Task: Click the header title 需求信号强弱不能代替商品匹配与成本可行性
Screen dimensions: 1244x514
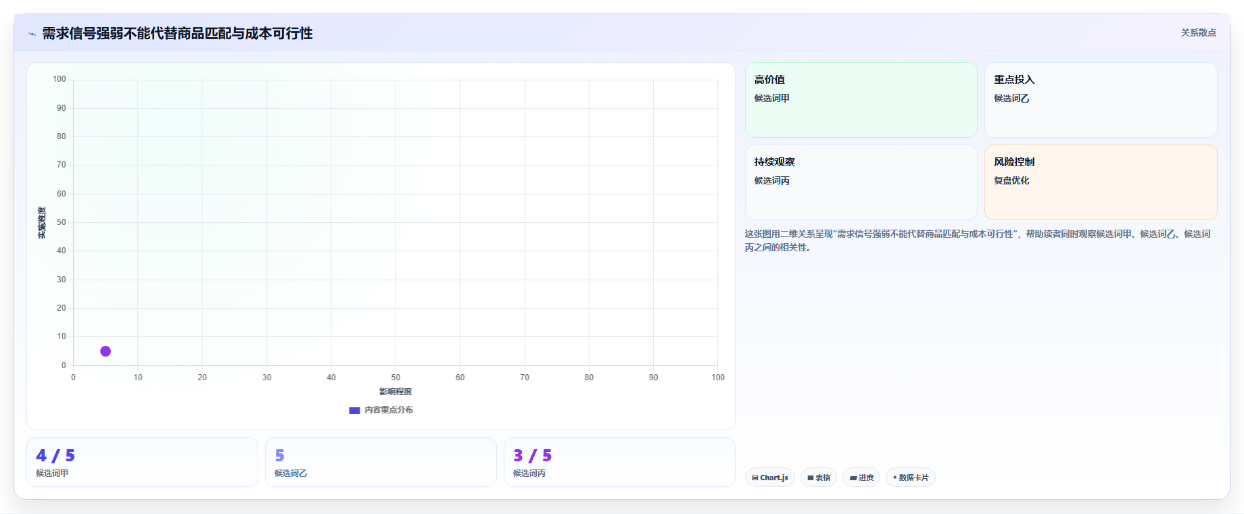Action: coord(177,34)
